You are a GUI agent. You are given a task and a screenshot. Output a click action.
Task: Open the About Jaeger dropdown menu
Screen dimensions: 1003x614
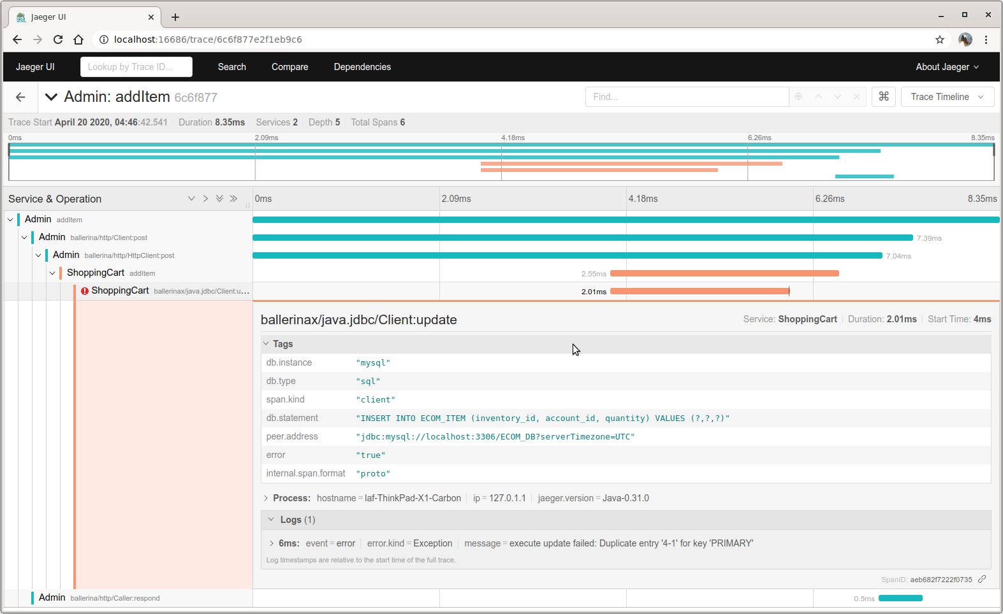946,67
